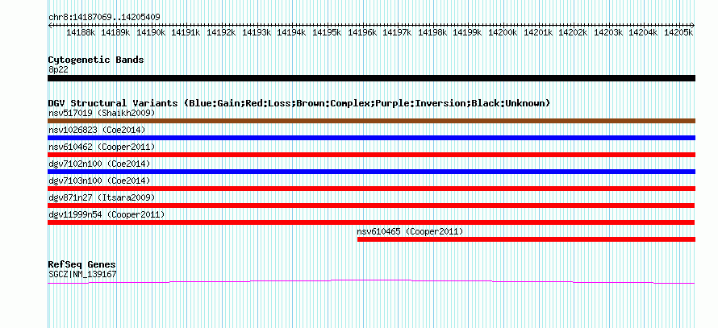The width and height of the screenshot is (718, 328).
Task: Click the nsv610462 (Cooper2011) label
Action: 102,147
